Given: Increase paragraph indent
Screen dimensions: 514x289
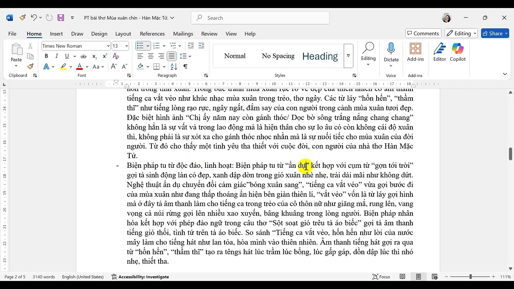Looking at the screenshot, I should [201, 46].
